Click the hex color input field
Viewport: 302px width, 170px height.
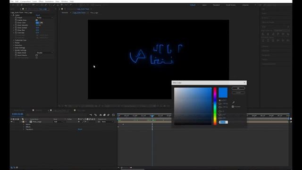(223, 122)
